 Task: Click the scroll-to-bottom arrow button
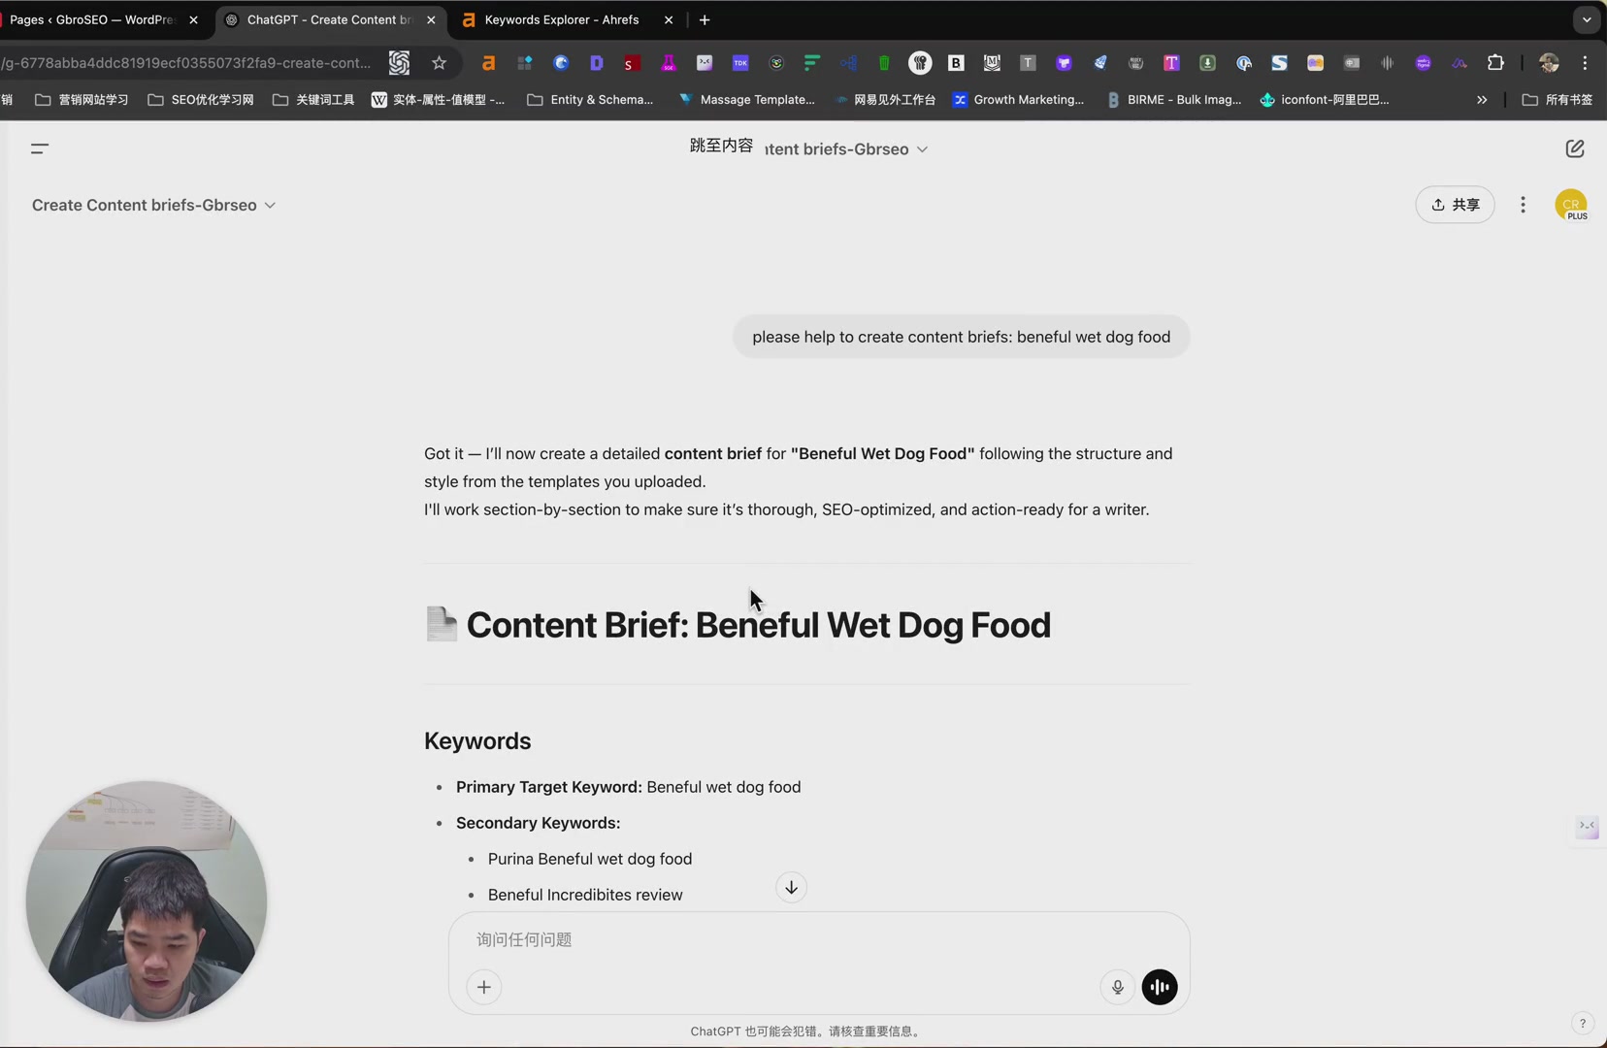(x=791, y=887)
